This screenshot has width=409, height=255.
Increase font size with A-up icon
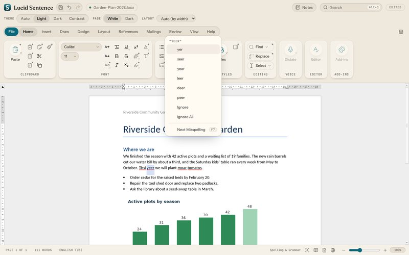pyautogui.click(x=107, y=47)
